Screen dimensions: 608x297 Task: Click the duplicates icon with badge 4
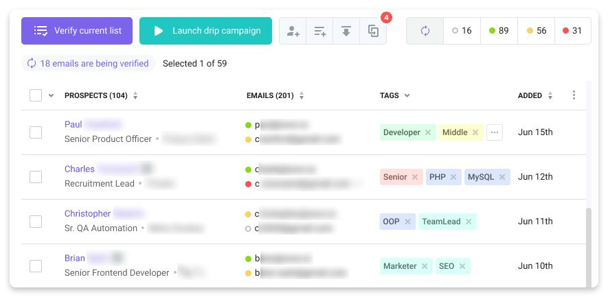coord(373,31)
